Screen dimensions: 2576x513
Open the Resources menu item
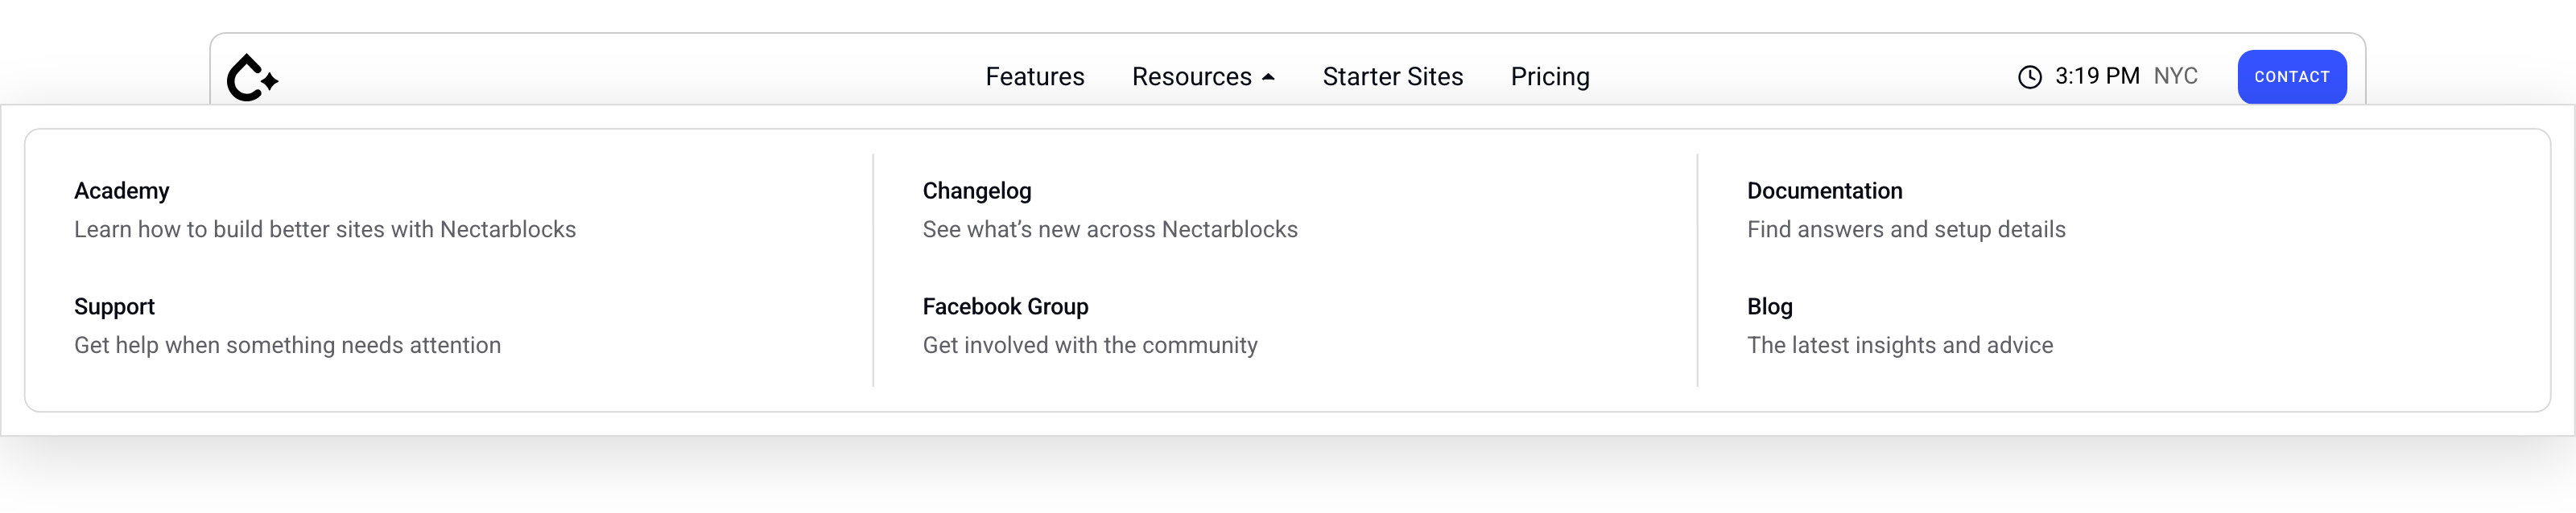click(x=1191, y=77)
